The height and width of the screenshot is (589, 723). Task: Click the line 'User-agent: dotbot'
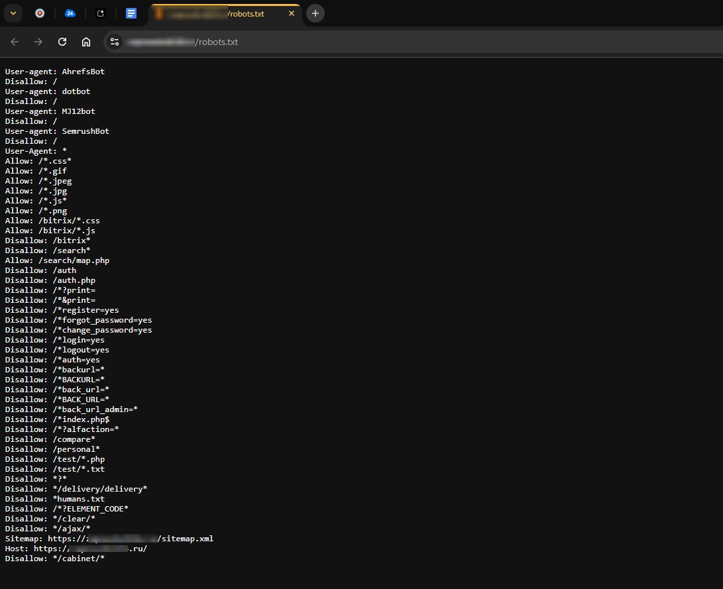(48, 91)
